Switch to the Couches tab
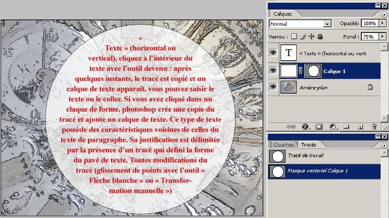 click(283, 144)
